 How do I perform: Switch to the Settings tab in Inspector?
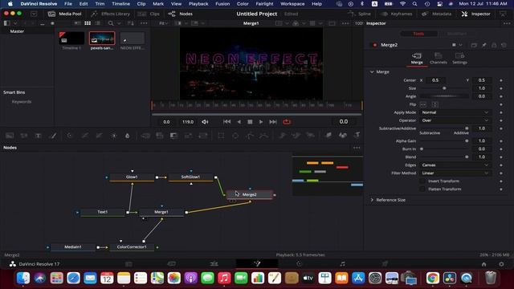point(459,59)
